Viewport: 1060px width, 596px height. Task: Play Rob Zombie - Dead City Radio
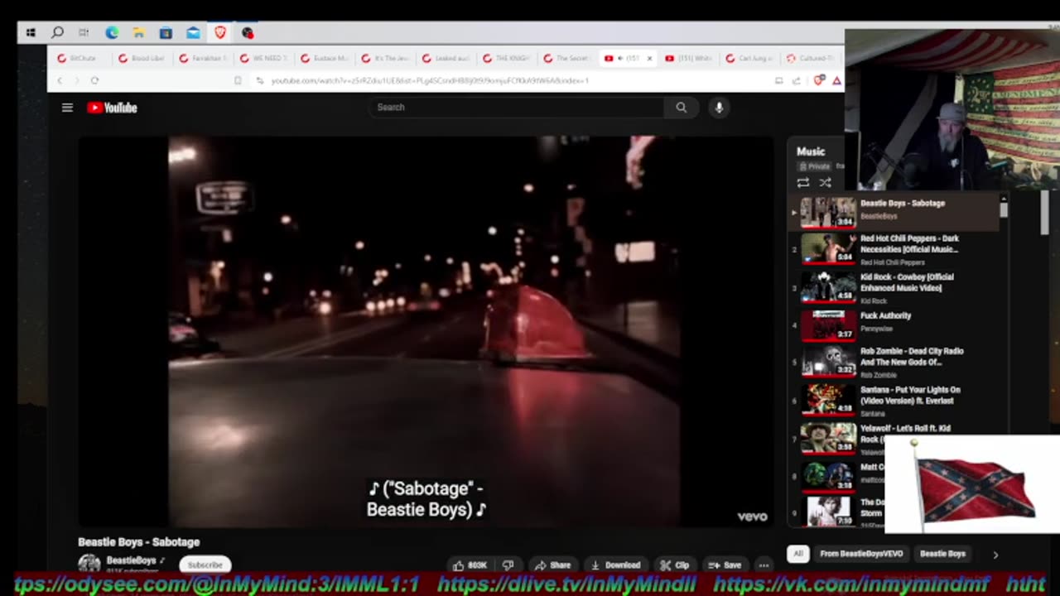pos(896,363)
